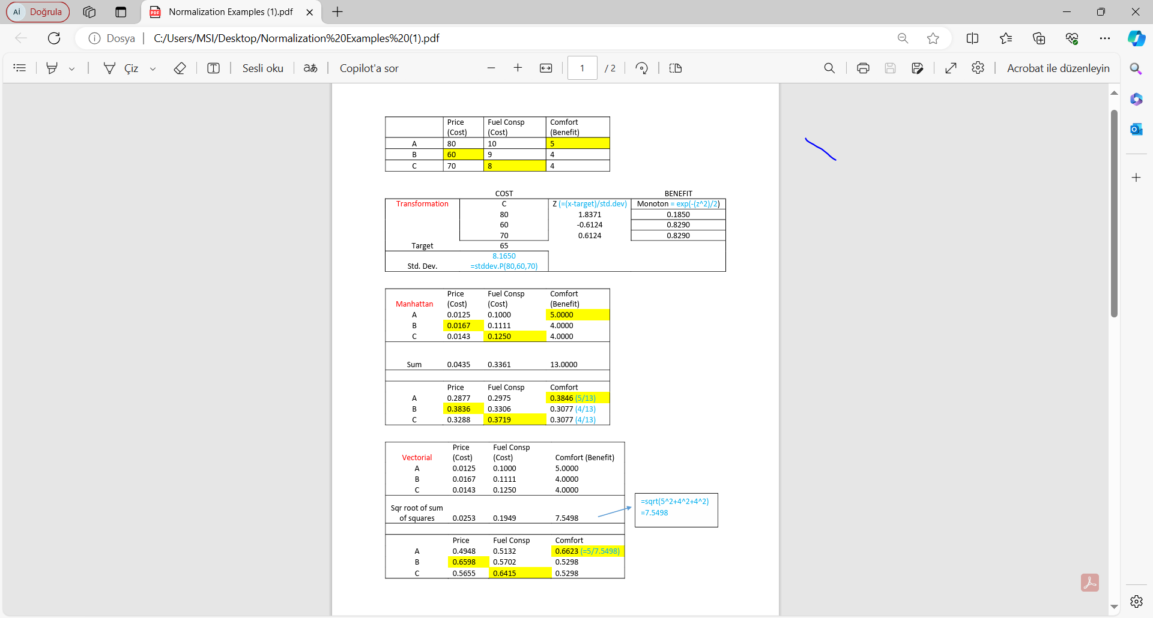Open the favorites list
The height and width of the screenshot is (618, 1153).
tap(1006, 38)
